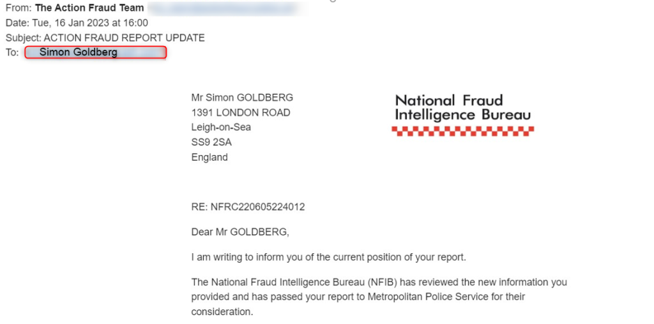Click the reference number NFRC220605224012

[257, 207]
